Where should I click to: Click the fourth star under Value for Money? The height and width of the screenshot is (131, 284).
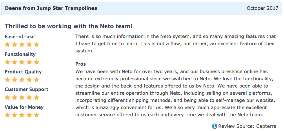coord(29,115)
